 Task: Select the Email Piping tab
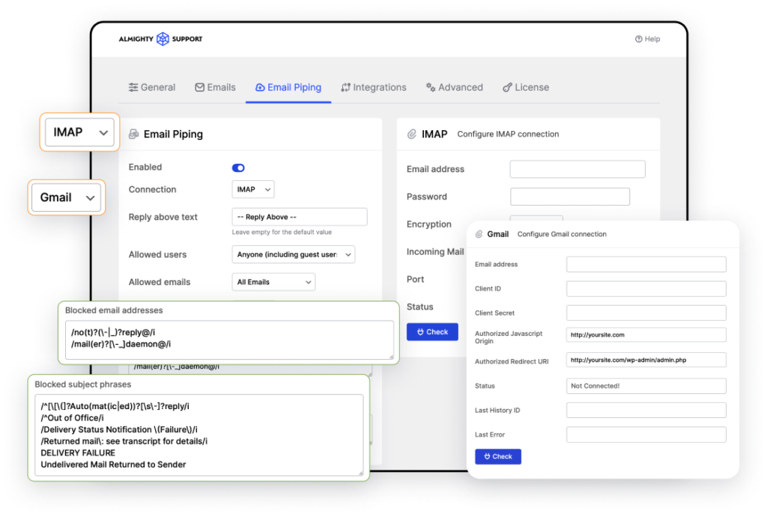[288, 87]
